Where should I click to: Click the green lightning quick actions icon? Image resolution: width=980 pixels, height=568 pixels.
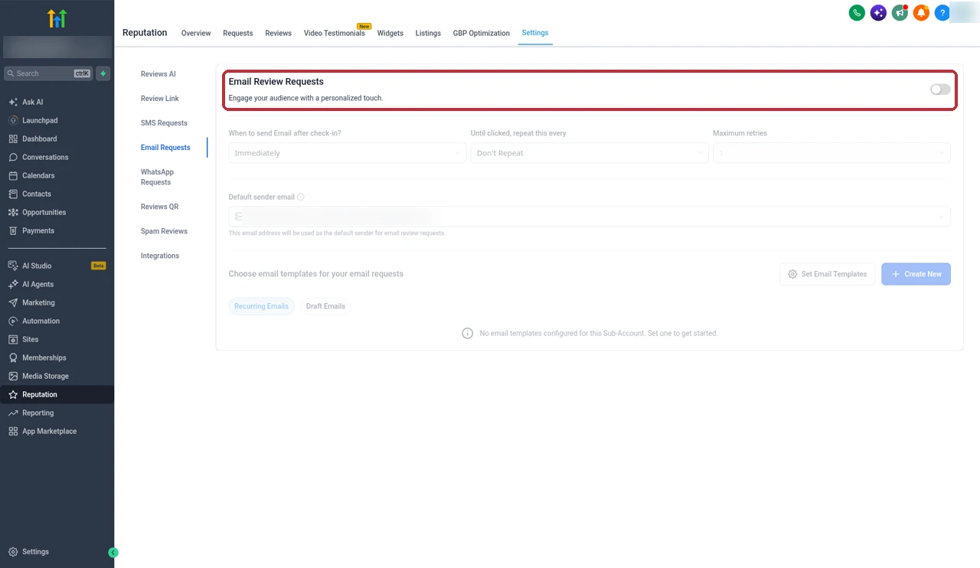103,73
